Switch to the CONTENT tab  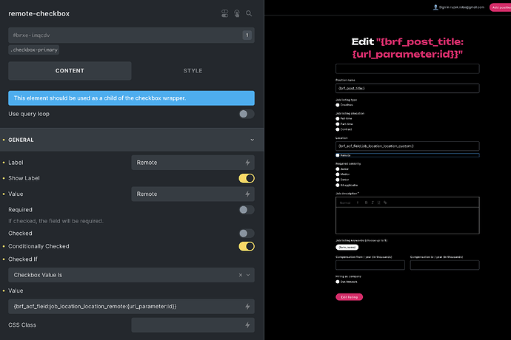[x=70, y=71]
